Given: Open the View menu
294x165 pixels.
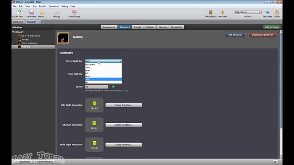Looking at the screenshot, I should point(28,6).
